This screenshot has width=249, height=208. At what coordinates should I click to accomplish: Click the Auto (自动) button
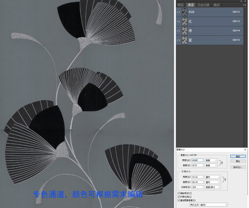[238, 167]
